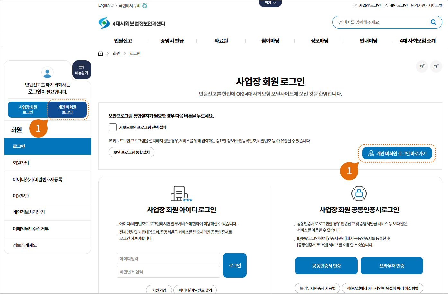Select 정보공개제도 in the sidebar
Viewport: 448px width, 294px height.
pyautogui.click(x=48, y=245)
